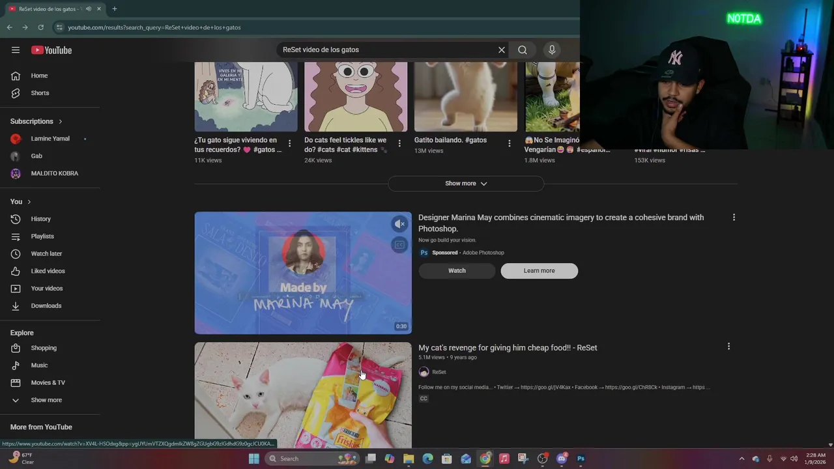Click Learn more on the Photoshop ad
The image size is (834, 469).
click(x=539, y=271)
